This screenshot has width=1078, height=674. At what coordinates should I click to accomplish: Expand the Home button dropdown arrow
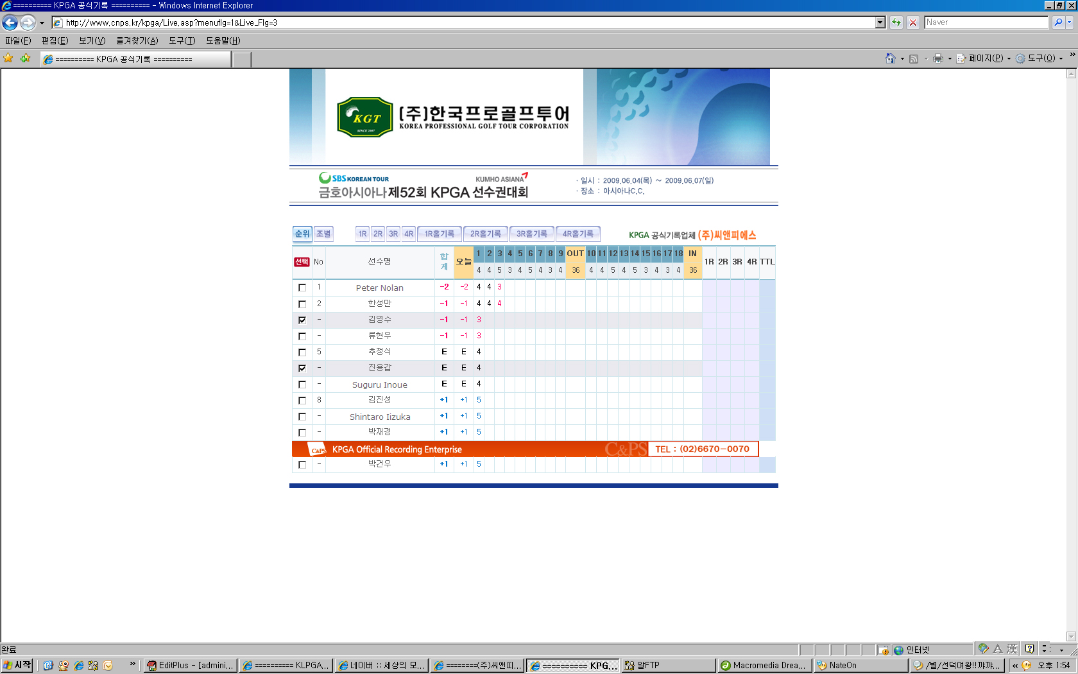(902, 58)
